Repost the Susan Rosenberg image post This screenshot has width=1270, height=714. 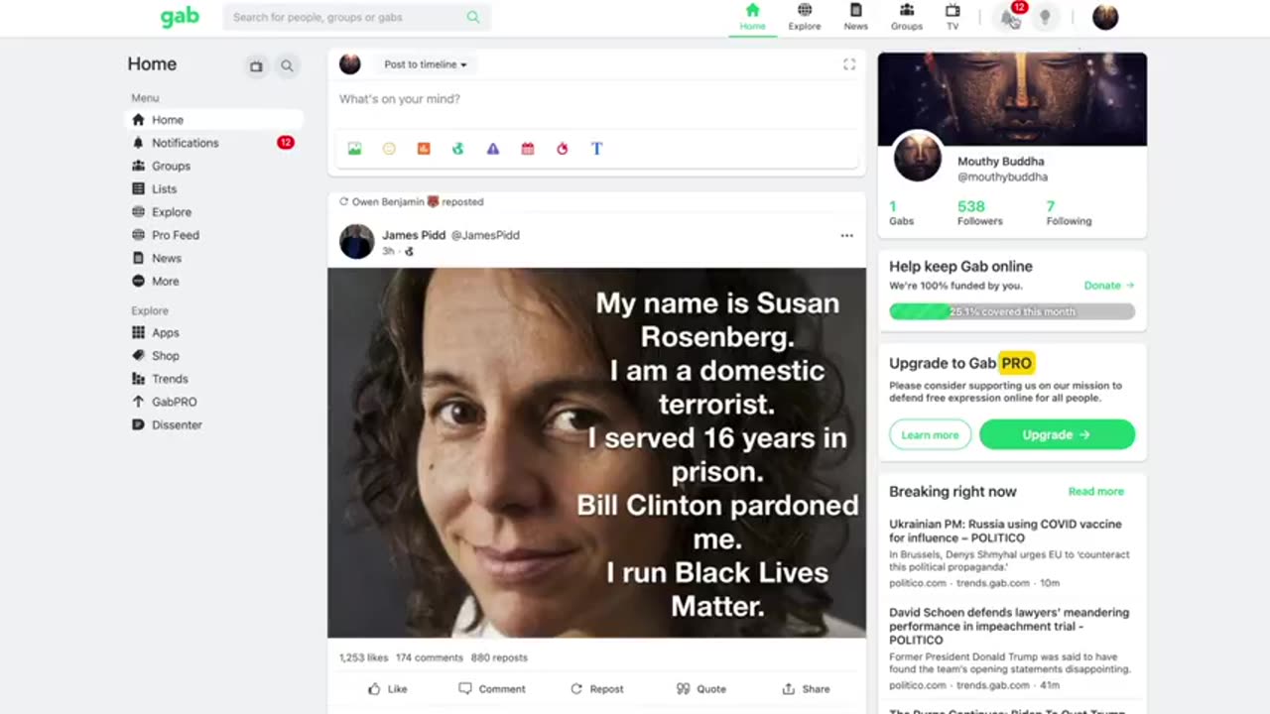tap(597, 688)
